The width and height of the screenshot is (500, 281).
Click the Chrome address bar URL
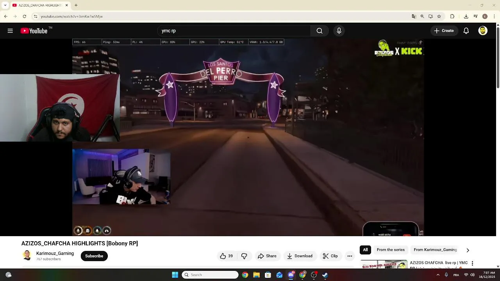coord(72,16)
